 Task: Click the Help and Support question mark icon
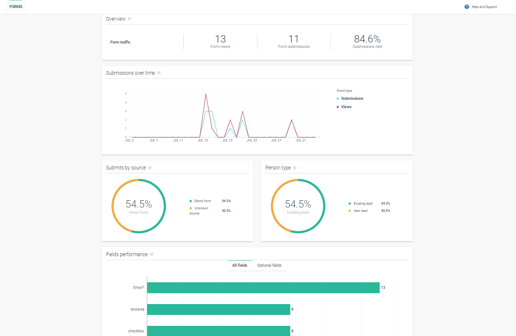coord(467,7)
